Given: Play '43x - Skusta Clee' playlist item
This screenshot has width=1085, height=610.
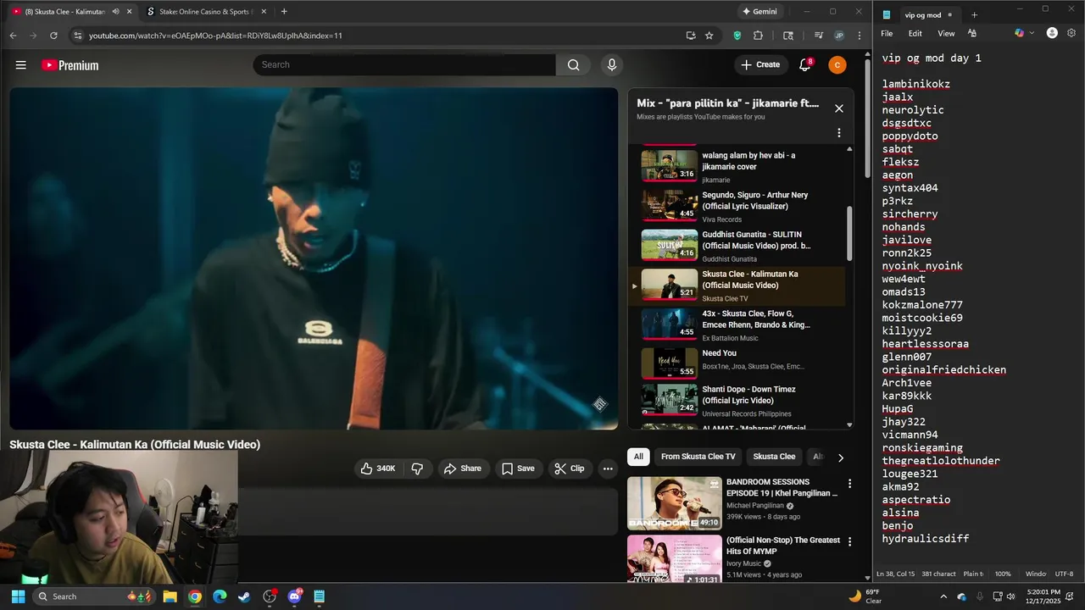Looking at the screenshot, I should (x=737, y=324).
